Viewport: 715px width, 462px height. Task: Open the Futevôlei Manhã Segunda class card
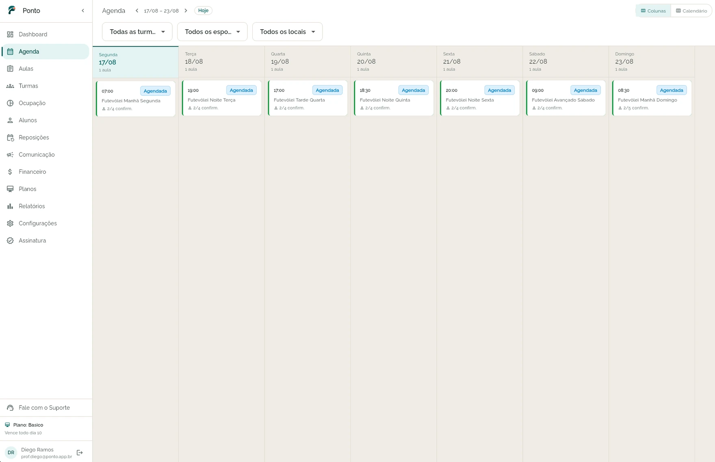coord(136,99)
